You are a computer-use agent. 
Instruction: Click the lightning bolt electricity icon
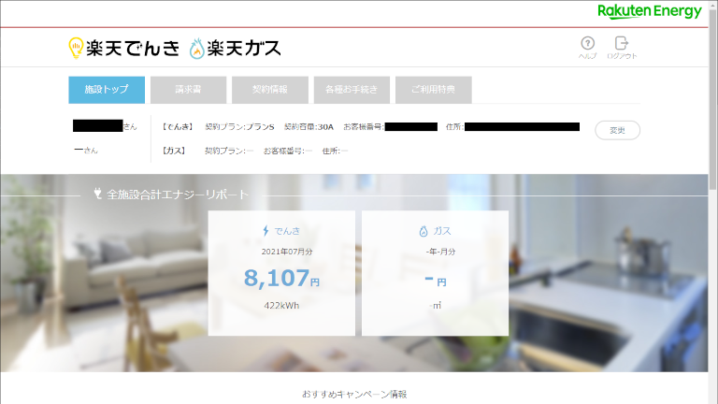[266, 230]
